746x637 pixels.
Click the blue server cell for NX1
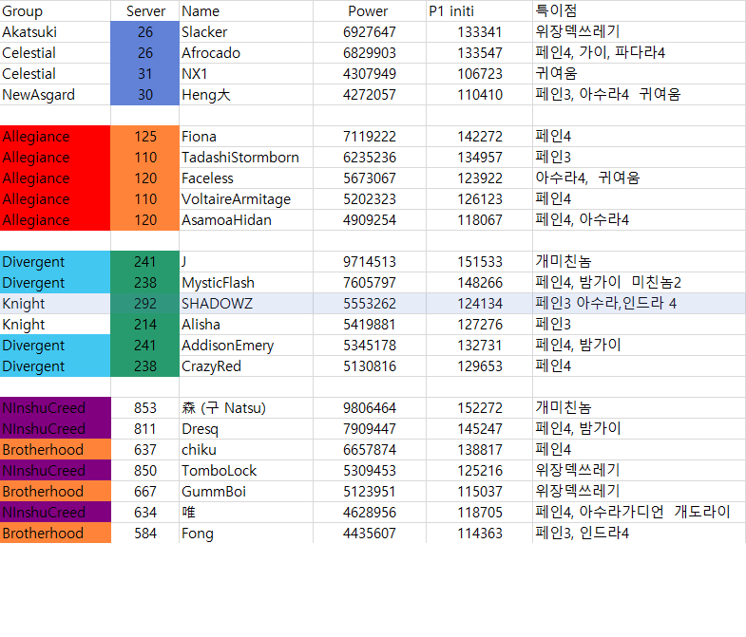click(x=144, y=74)
